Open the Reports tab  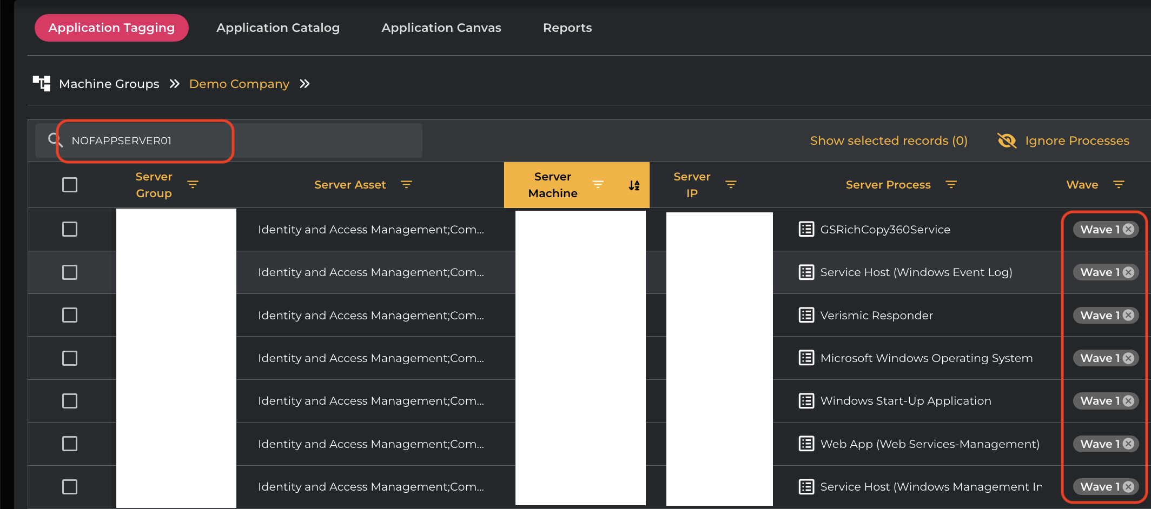tap(567, 28)
